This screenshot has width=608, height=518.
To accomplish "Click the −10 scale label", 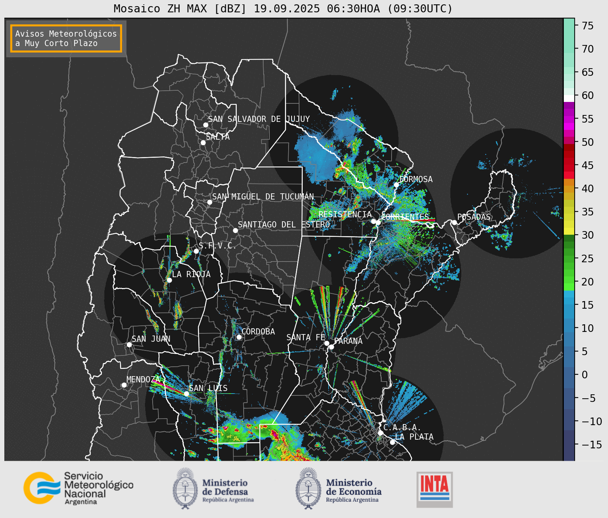I will [x=591, y=422].
